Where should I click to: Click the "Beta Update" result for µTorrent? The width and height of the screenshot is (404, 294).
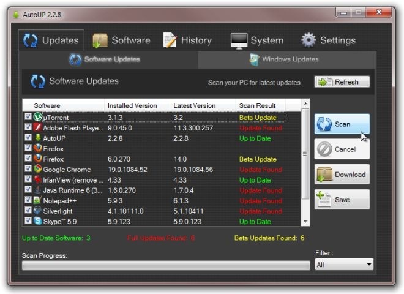click(x=258, y=118)
